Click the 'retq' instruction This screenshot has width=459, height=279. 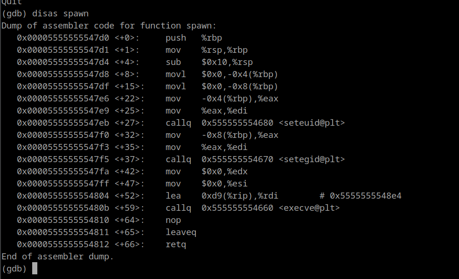[175, 244]
